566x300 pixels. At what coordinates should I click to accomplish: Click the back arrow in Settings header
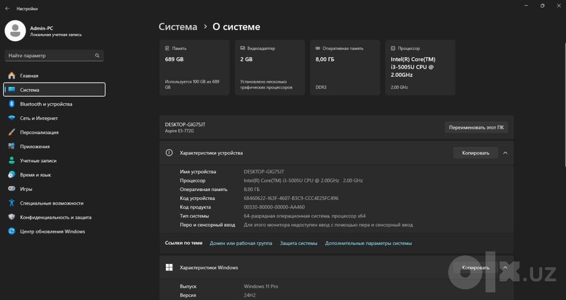[x=7, y=8]
